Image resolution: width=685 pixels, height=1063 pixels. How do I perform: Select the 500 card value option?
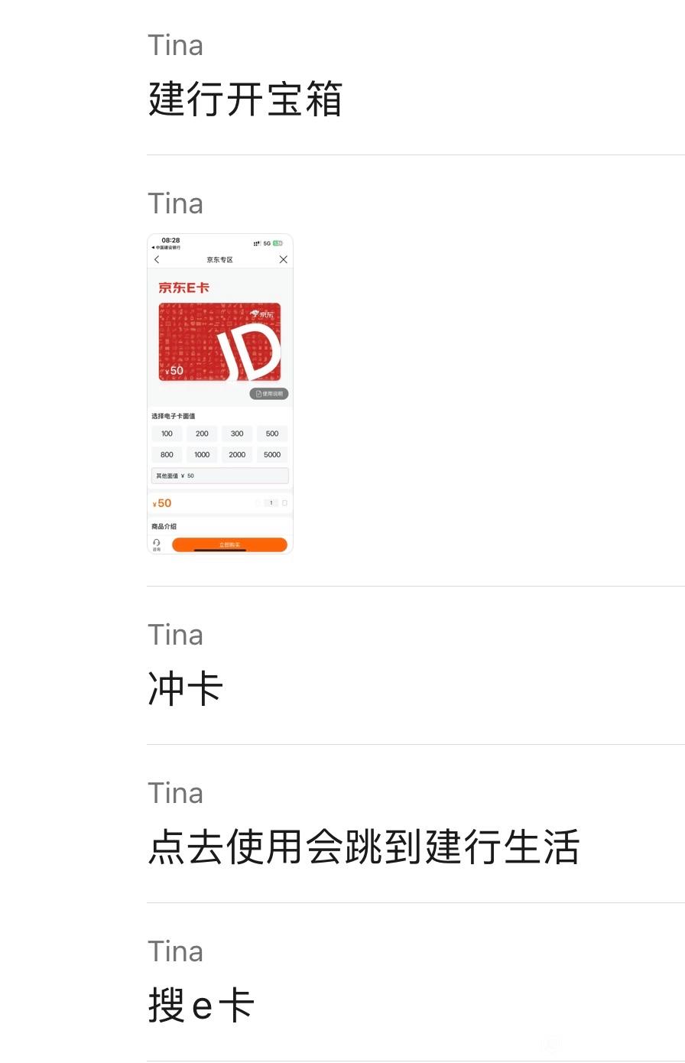coord(272,434)
